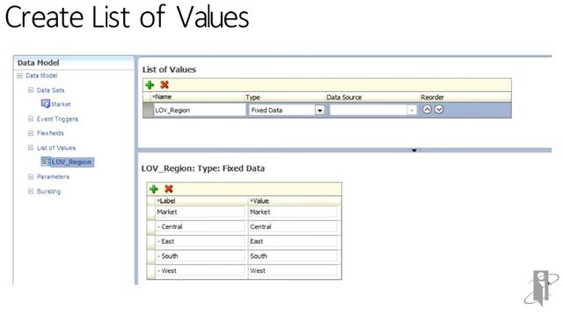This screenshot has width=563, height=316.
Task: Select the Data Model root label
Action: point(41,75)
